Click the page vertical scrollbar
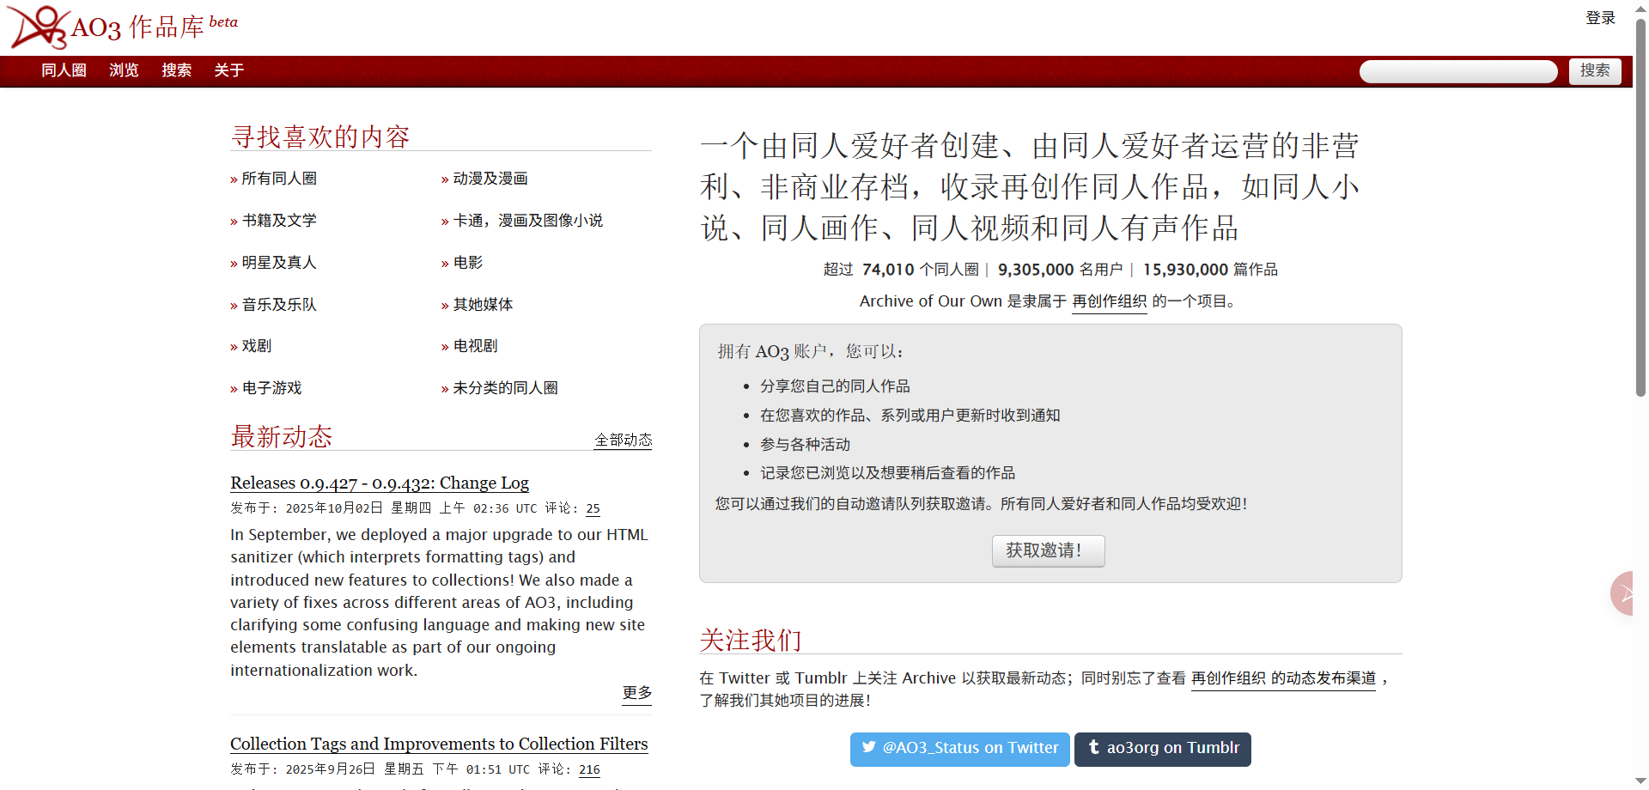Image resolution: width=1649 pixels, height=790 pixels. tap(1640, 258)
